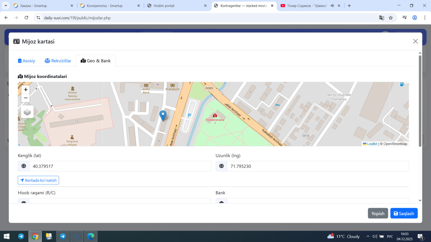Click the Yopish button

[378, 213]
